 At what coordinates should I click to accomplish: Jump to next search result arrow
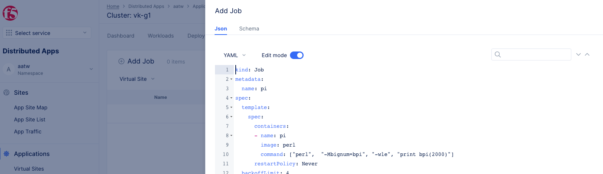point(578,54)
